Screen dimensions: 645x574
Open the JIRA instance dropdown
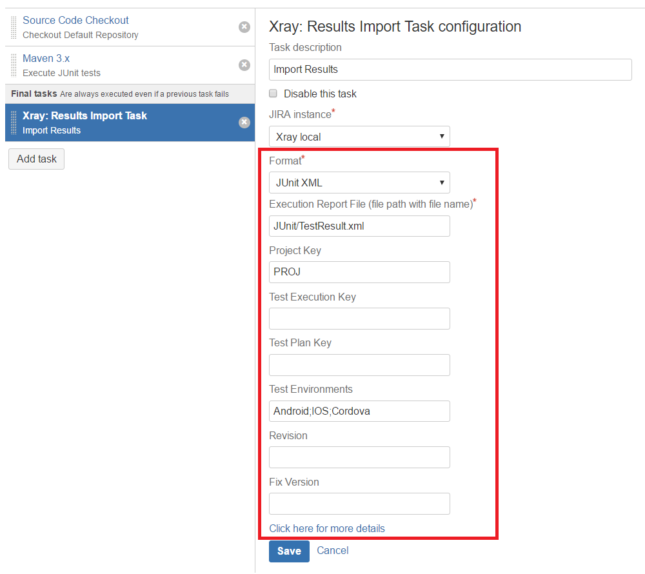point(359,137)
